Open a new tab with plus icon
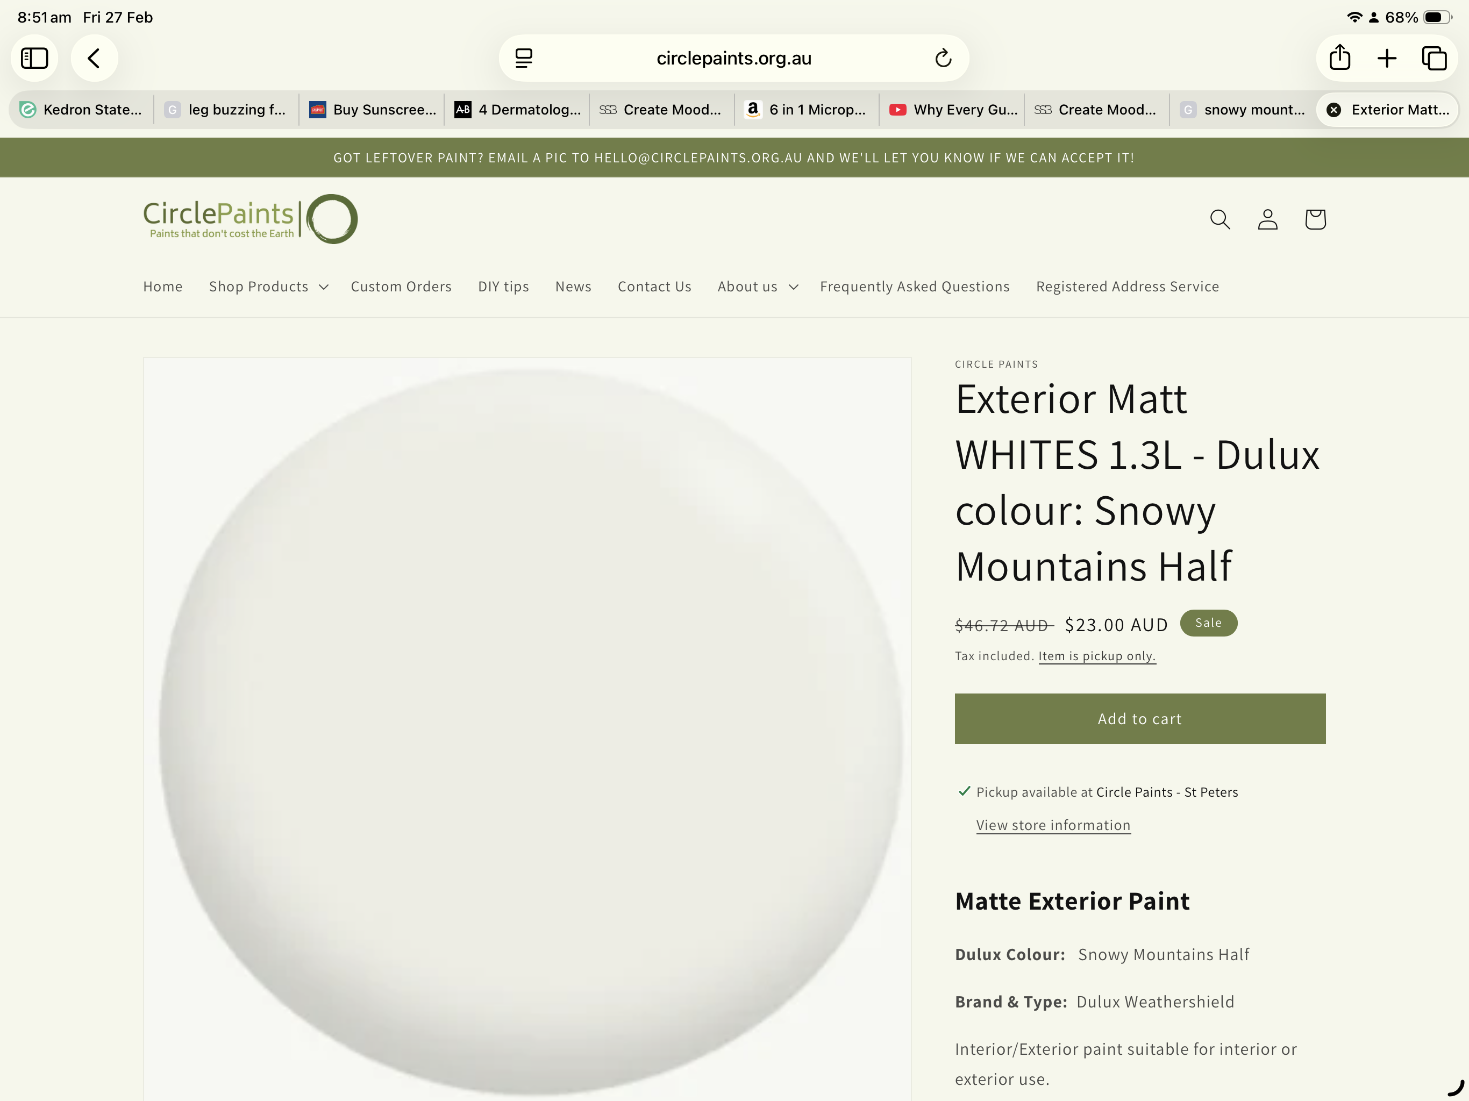 [x=1387, y=59]
